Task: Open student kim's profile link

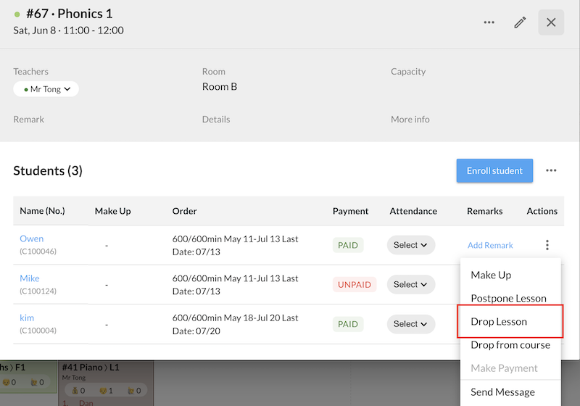Action: (x=27, y=318)
